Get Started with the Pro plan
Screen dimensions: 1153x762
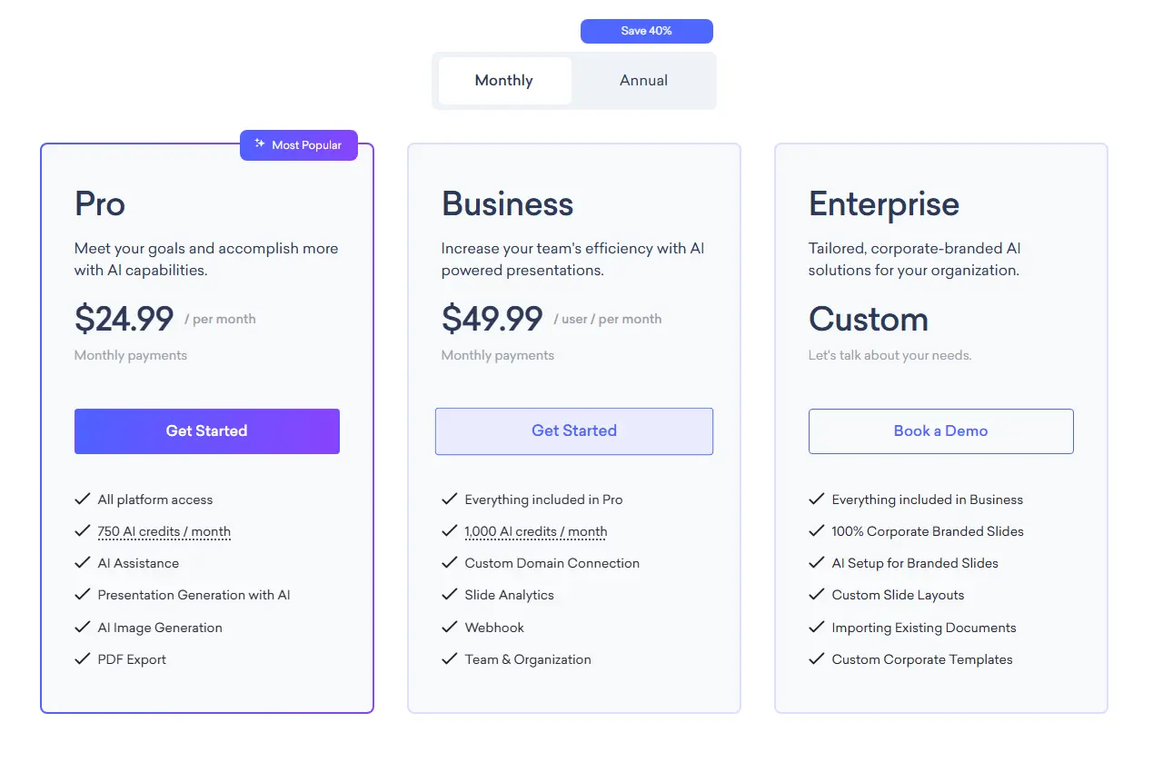(207, 431)
